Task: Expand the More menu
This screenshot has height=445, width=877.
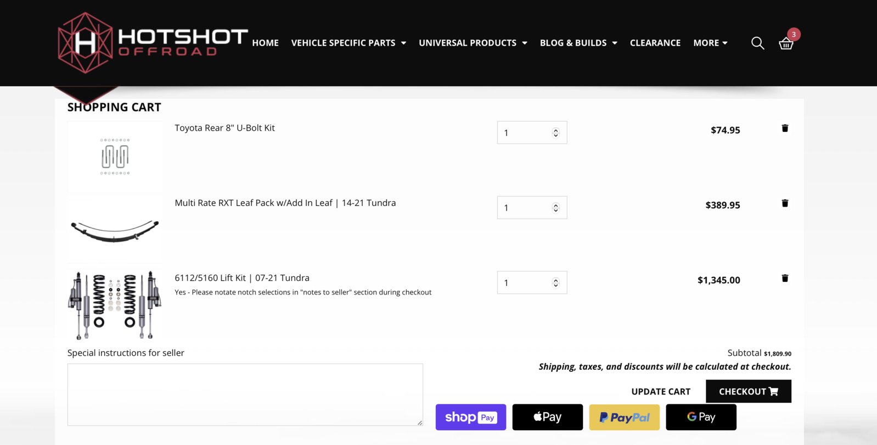Action: click(x=710, y=43)
